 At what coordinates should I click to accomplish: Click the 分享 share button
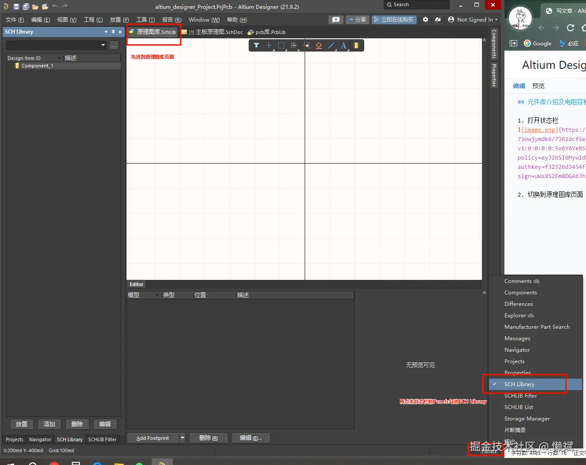(357, 20)
